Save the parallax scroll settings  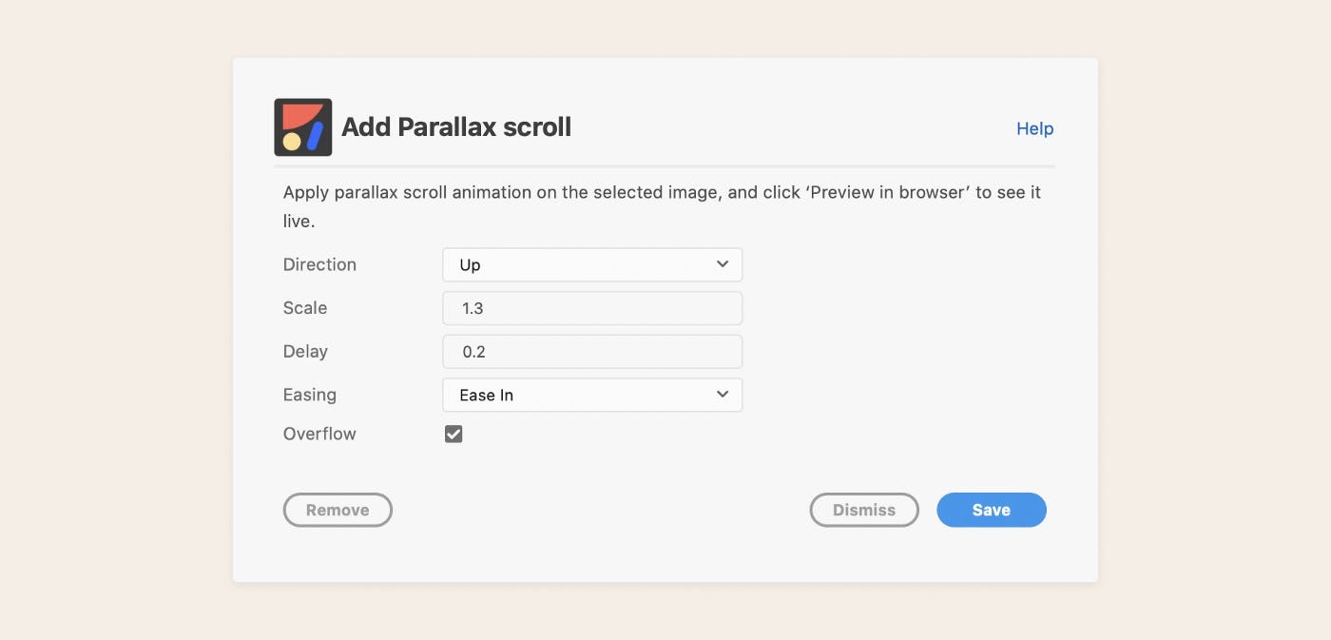click(x=991, y=510)
